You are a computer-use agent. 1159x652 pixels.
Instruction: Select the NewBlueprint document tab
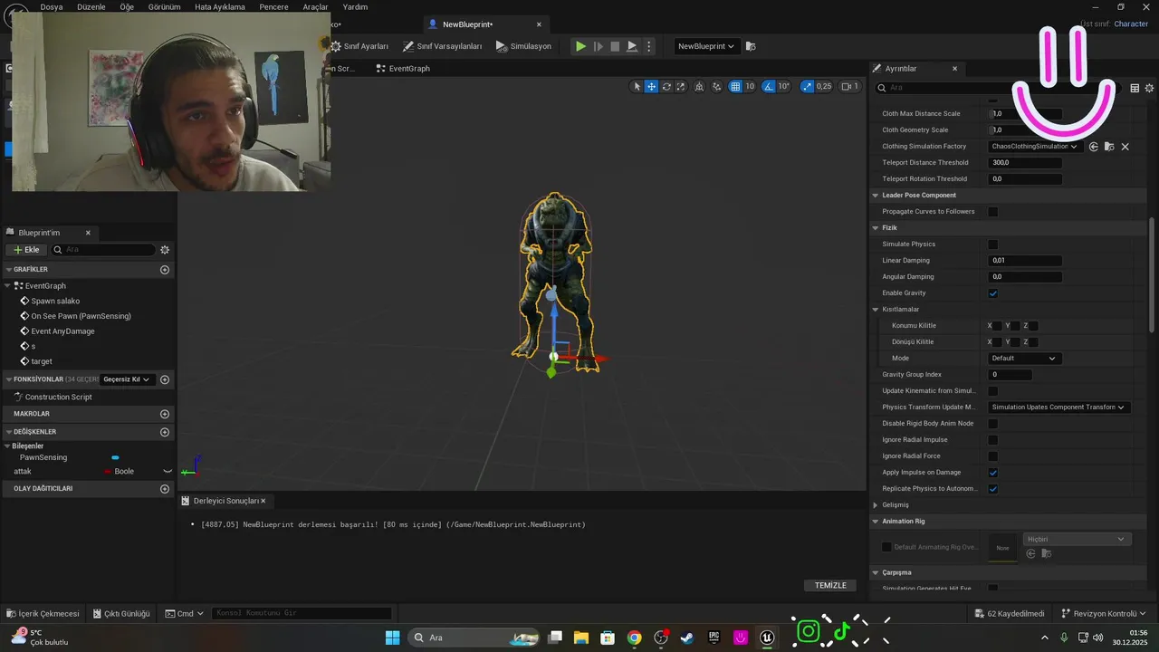click(467, 24)
